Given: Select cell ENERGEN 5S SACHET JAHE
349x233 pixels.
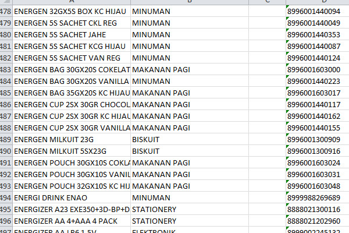Looking at the screenshot, I should [72, 34].
